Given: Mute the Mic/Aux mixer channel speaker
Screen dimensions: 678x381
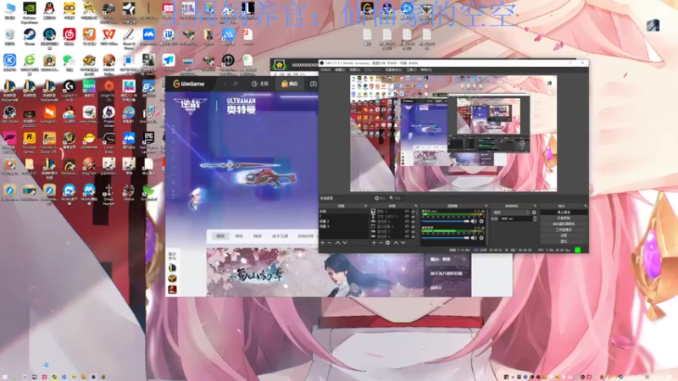Looking at the screenshot, I should pos(474,221).
